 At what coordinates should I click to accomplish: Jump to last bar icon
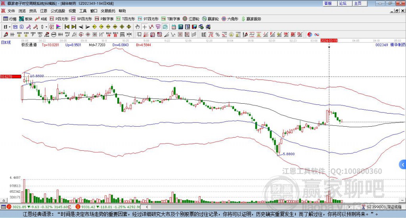click(x=74, y=27)
